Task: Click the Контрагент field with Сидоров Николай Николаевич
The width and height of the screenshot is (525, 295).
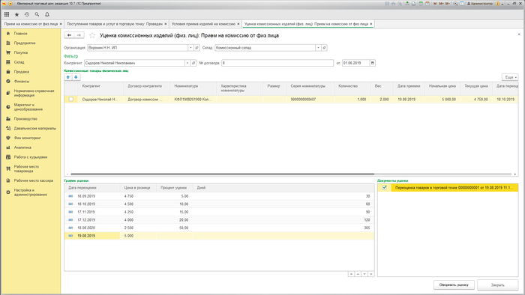Action: pos(134,63)
